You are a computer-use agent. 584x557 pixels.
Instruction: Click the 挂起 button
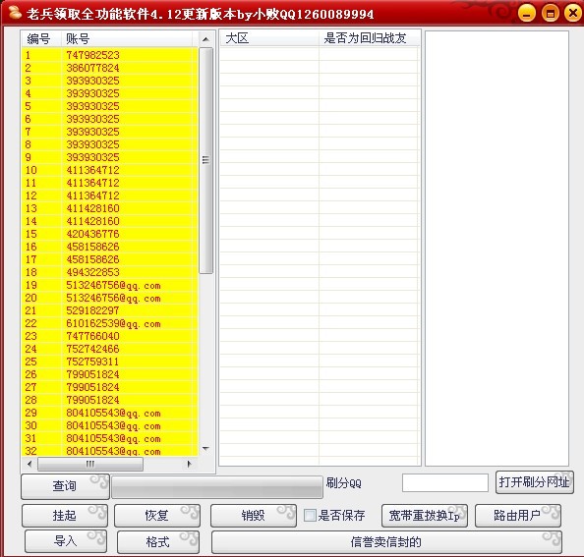tap(65, 516)
